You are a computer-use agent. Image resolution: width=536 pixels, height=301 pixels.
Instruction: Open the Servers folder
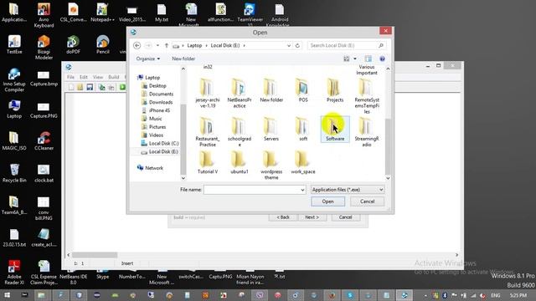[271, 129]
